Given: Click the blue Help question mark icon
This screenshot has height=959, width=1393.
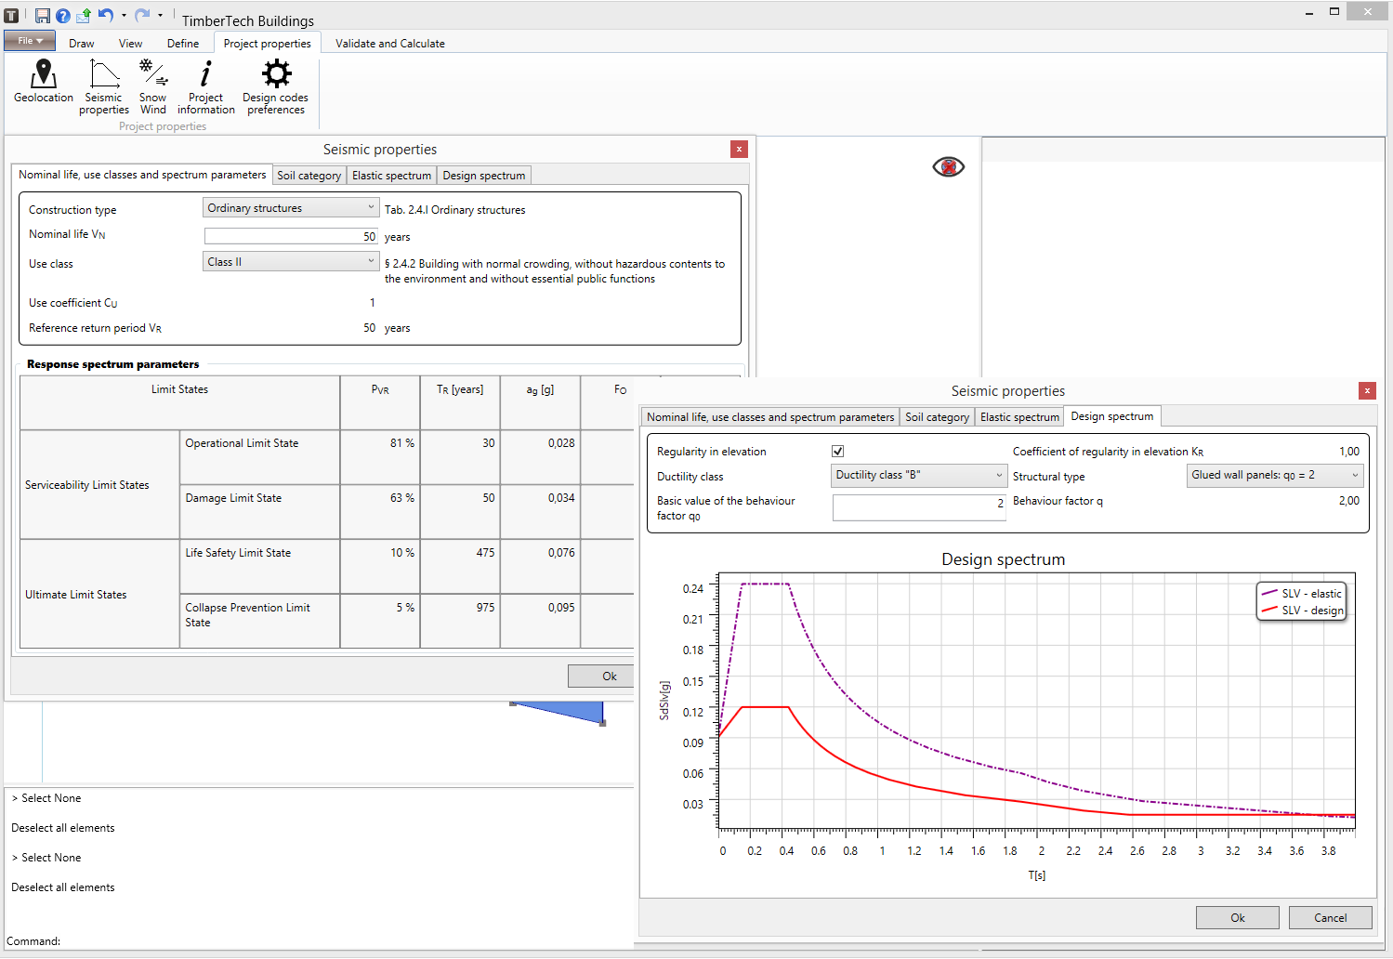Looking at the screenshot, I should 63,16.
